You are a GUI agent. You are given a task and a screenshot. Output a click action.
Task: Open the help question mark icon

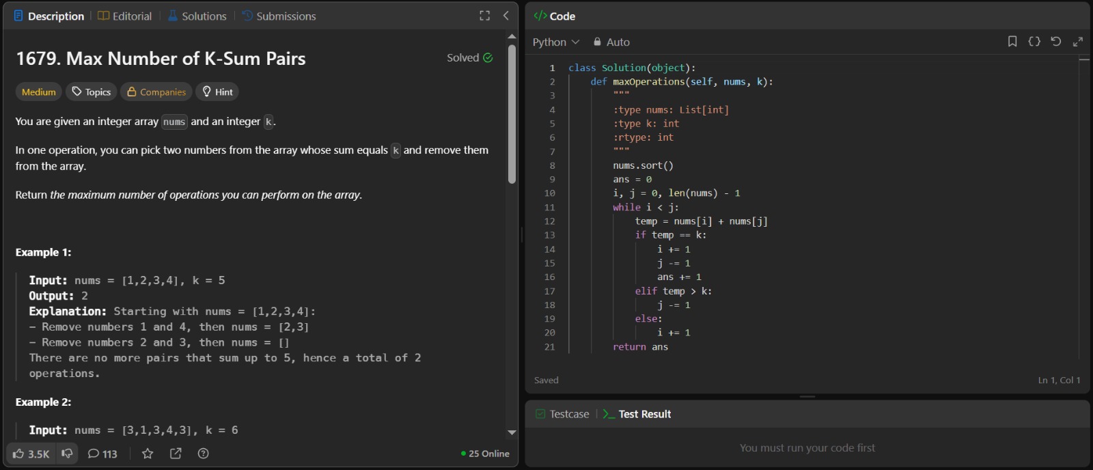pos(203,454)
